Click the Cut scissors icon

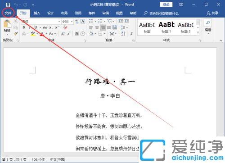(x=15, y=21)
